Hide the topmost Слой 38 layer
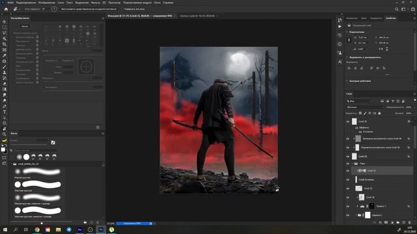This screenshot has width=417, height=234. (347, 122)
